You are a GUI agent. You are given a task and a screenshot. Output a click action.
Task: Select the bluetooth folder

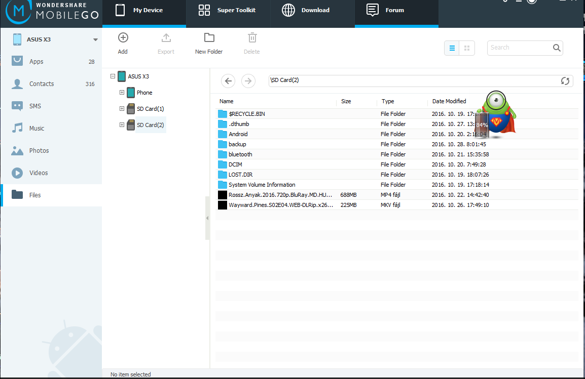[x=397, y=154]
